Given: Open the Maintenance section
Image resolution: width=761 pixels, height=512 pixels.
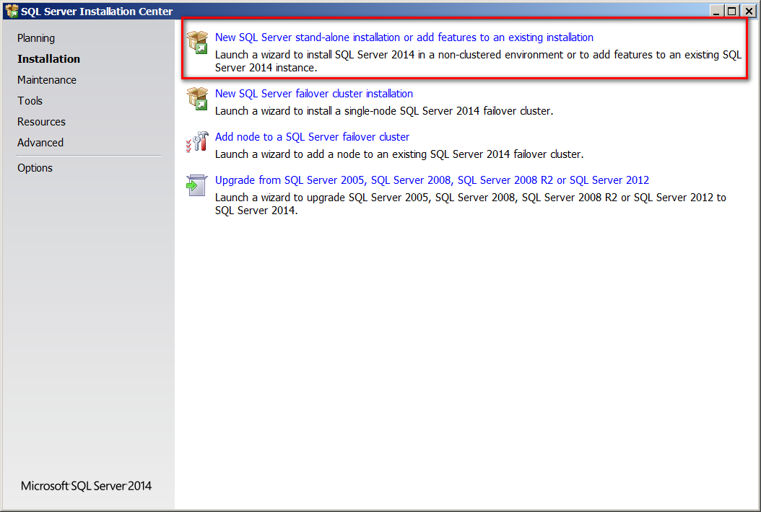Looking at the screenshot, I should coord(47,80).
